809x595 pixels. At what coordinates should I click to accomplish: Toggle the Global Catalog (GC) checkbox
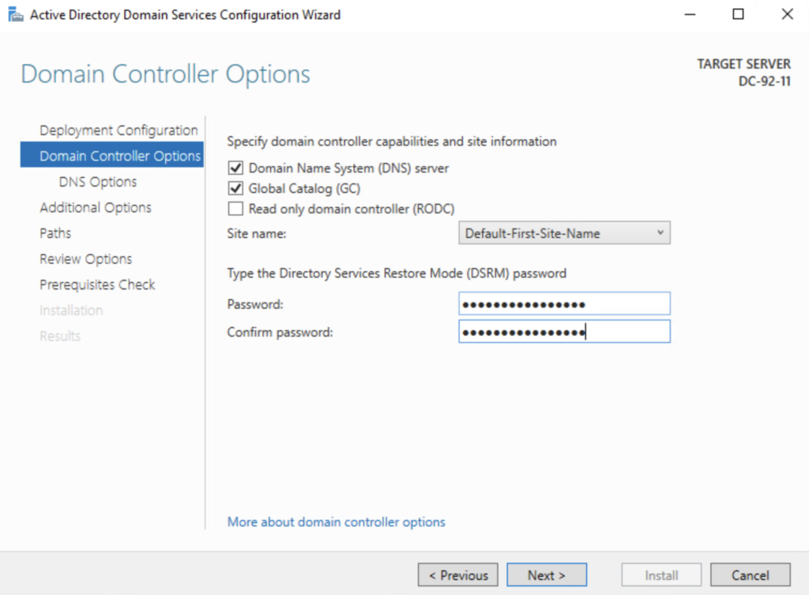235,189
